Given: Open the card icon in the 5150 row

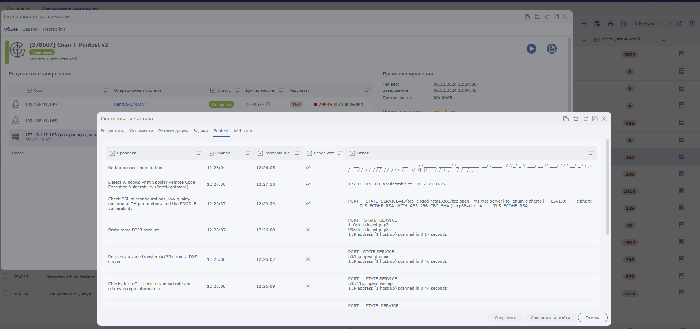Looking at the screenshot, I should coord(681,293).
